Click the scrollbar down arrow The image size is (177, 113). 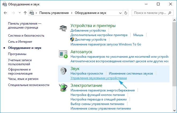click(x=174, y=110)
